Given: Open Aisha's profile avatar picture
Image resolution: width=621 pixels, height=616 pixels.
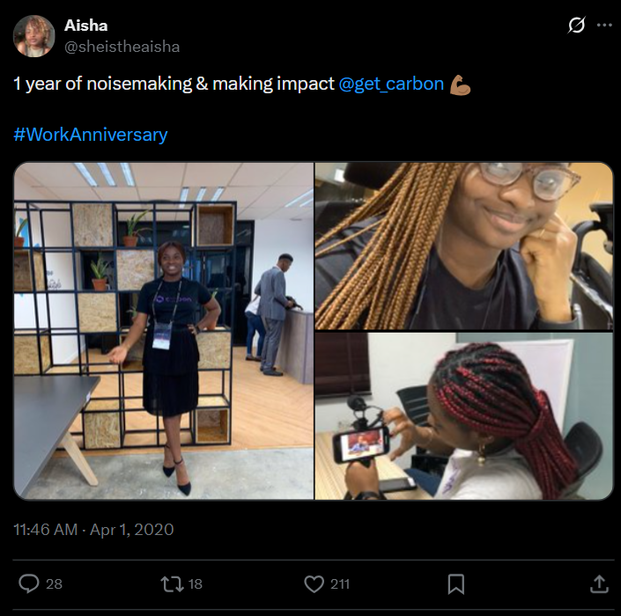Looking at the screenshot, I should pos(33,36).
